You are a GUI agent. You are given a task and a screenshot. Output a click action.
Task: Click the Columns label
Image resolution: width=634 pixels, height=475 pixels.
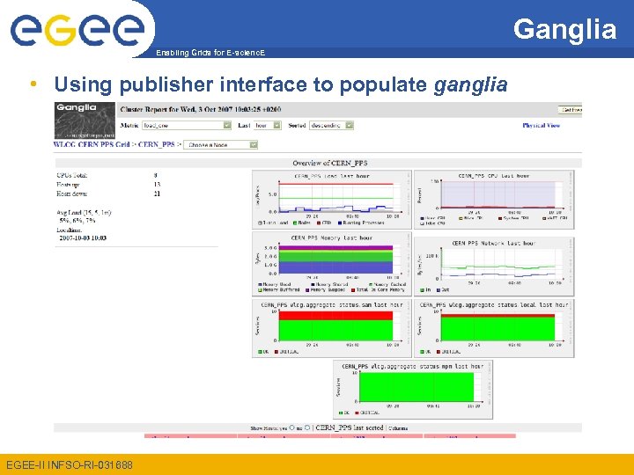[398, 428]
